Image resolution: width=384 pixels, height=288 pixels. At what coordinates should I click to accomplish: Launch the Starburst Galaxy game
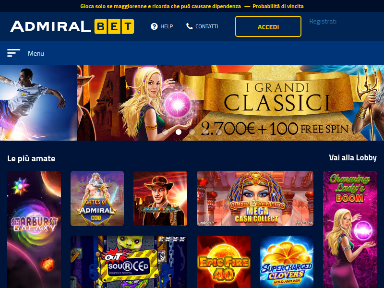click(34, 229)
